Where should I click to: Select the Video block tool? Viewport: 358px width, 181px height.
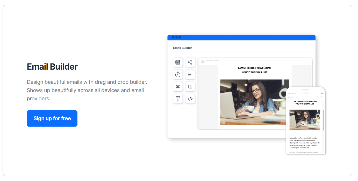178,62
